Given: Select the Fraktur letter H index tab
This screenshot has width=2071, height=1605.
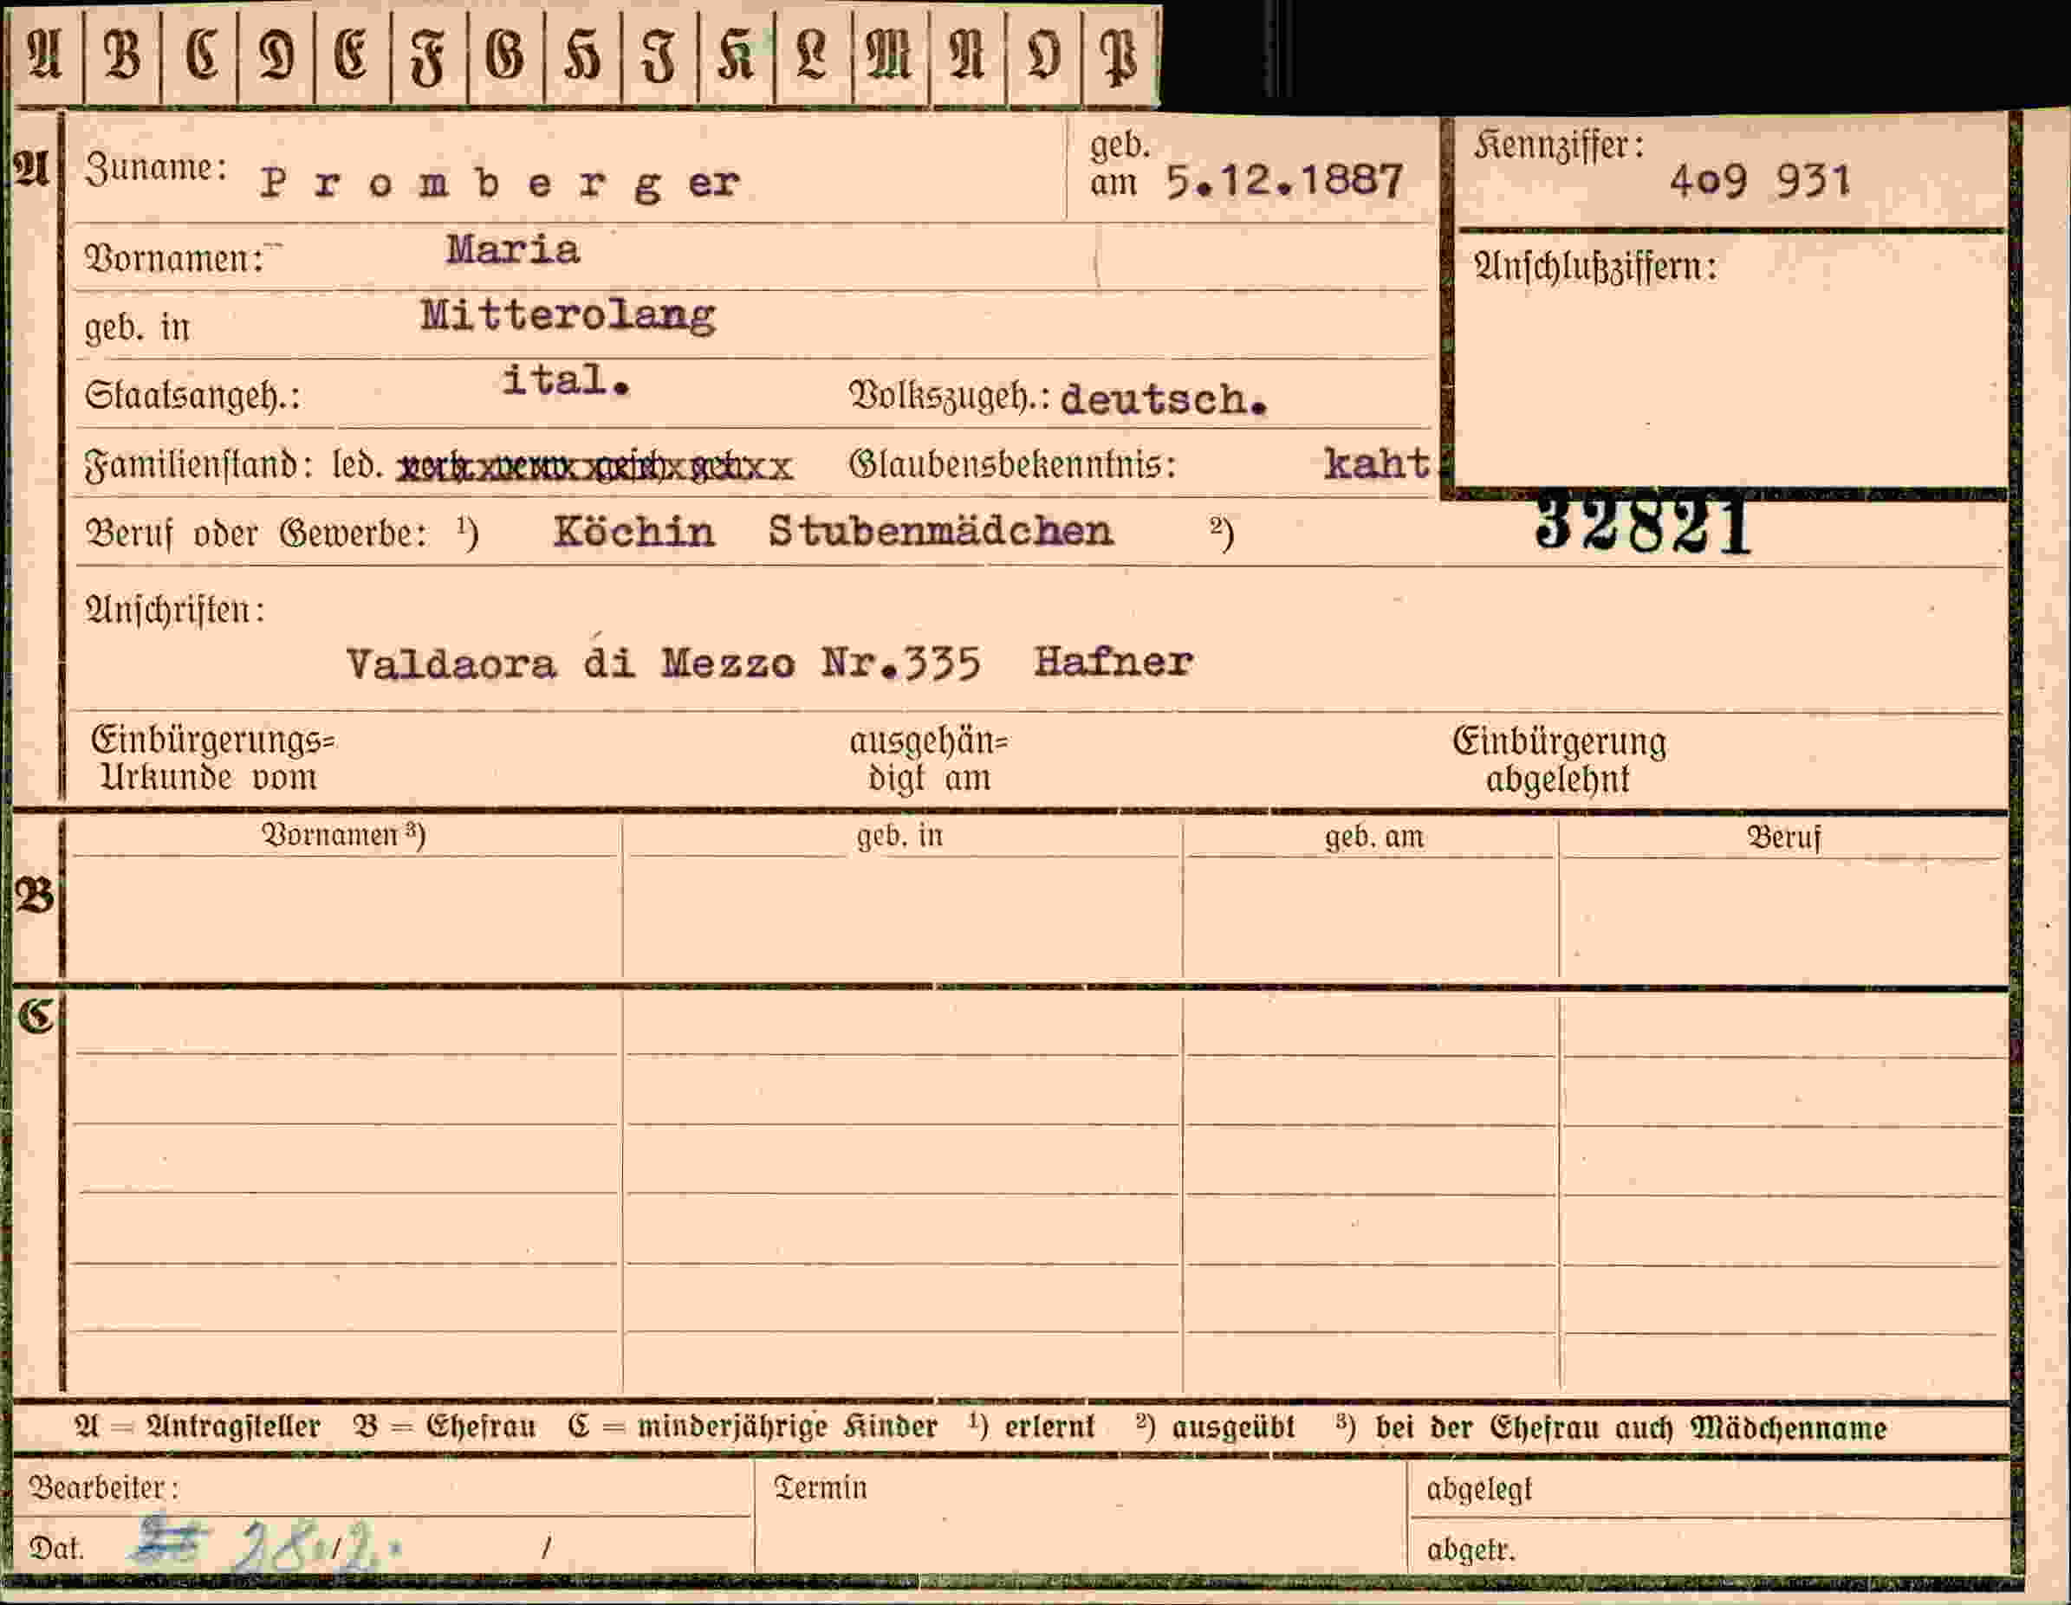Looking at the screenshot, I should point(582,55).
